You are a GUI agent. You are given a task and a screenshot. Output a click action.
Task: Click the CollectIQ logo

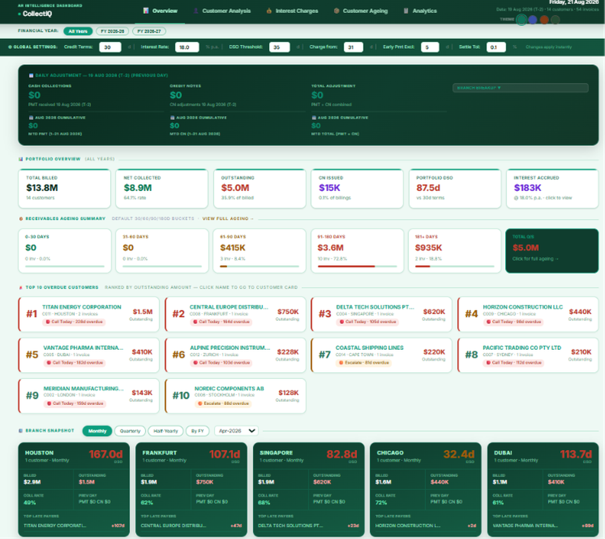37,14
